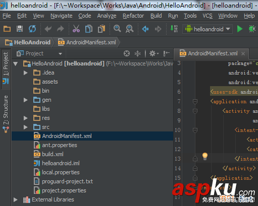
Task: Click the Make Project binary-arrow icon
Action: tap(174, 29)
